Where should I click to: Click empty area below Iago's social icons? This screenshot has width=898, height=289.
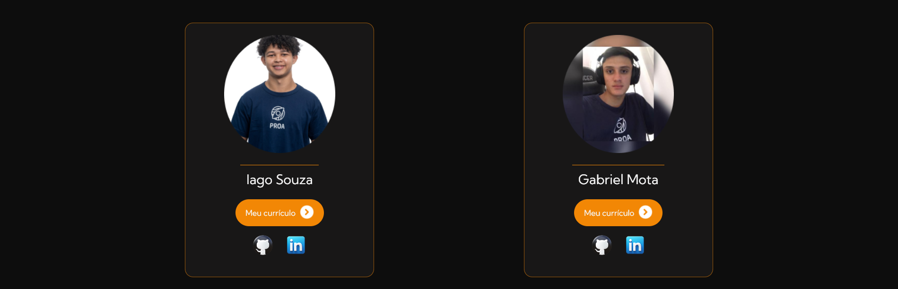pos(279,265)
